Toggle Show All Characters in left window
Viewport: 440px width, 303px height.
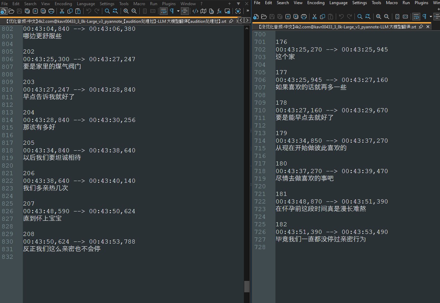[172, 11]
